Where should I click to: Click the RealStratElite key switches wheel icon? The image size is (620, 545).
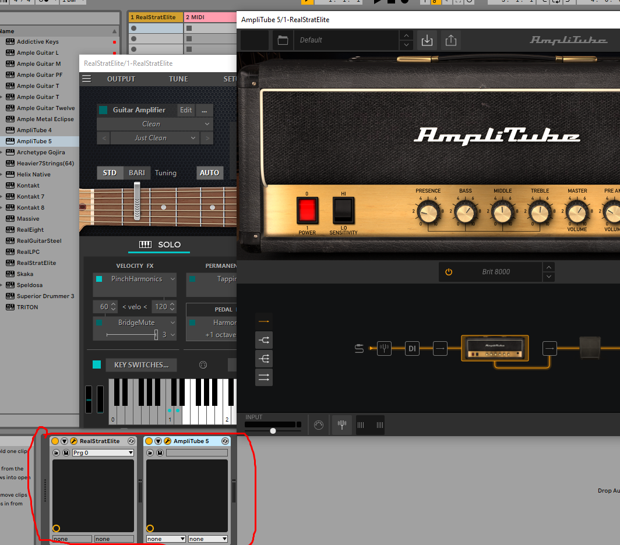pyautogui.click(x=203, y=364)
